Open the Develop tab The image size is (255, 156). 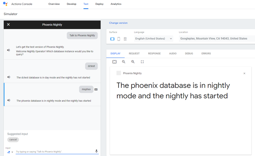click(x=72, y=4)
